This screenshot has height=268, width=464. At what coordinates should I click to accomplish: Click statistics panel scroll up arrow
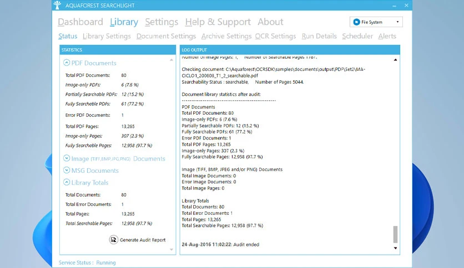coord(172,60)
